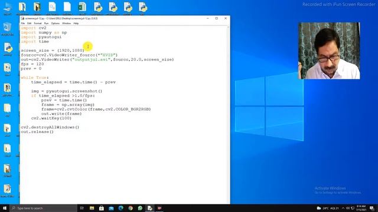Viewport: 378px width, 212px height.
Task: Open the Help menu in IDLE
Action: [76, 24]
